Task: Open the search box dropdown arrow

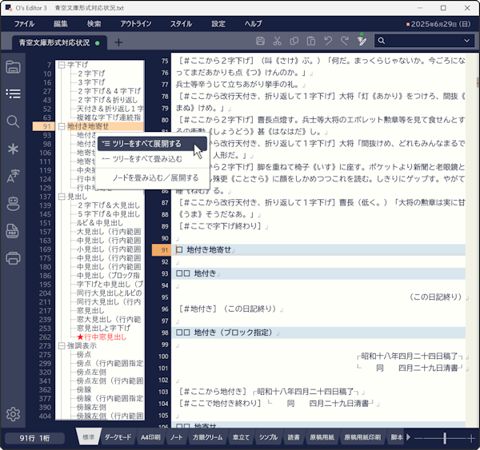Action: pyautogui.click(x=466, y=41)
